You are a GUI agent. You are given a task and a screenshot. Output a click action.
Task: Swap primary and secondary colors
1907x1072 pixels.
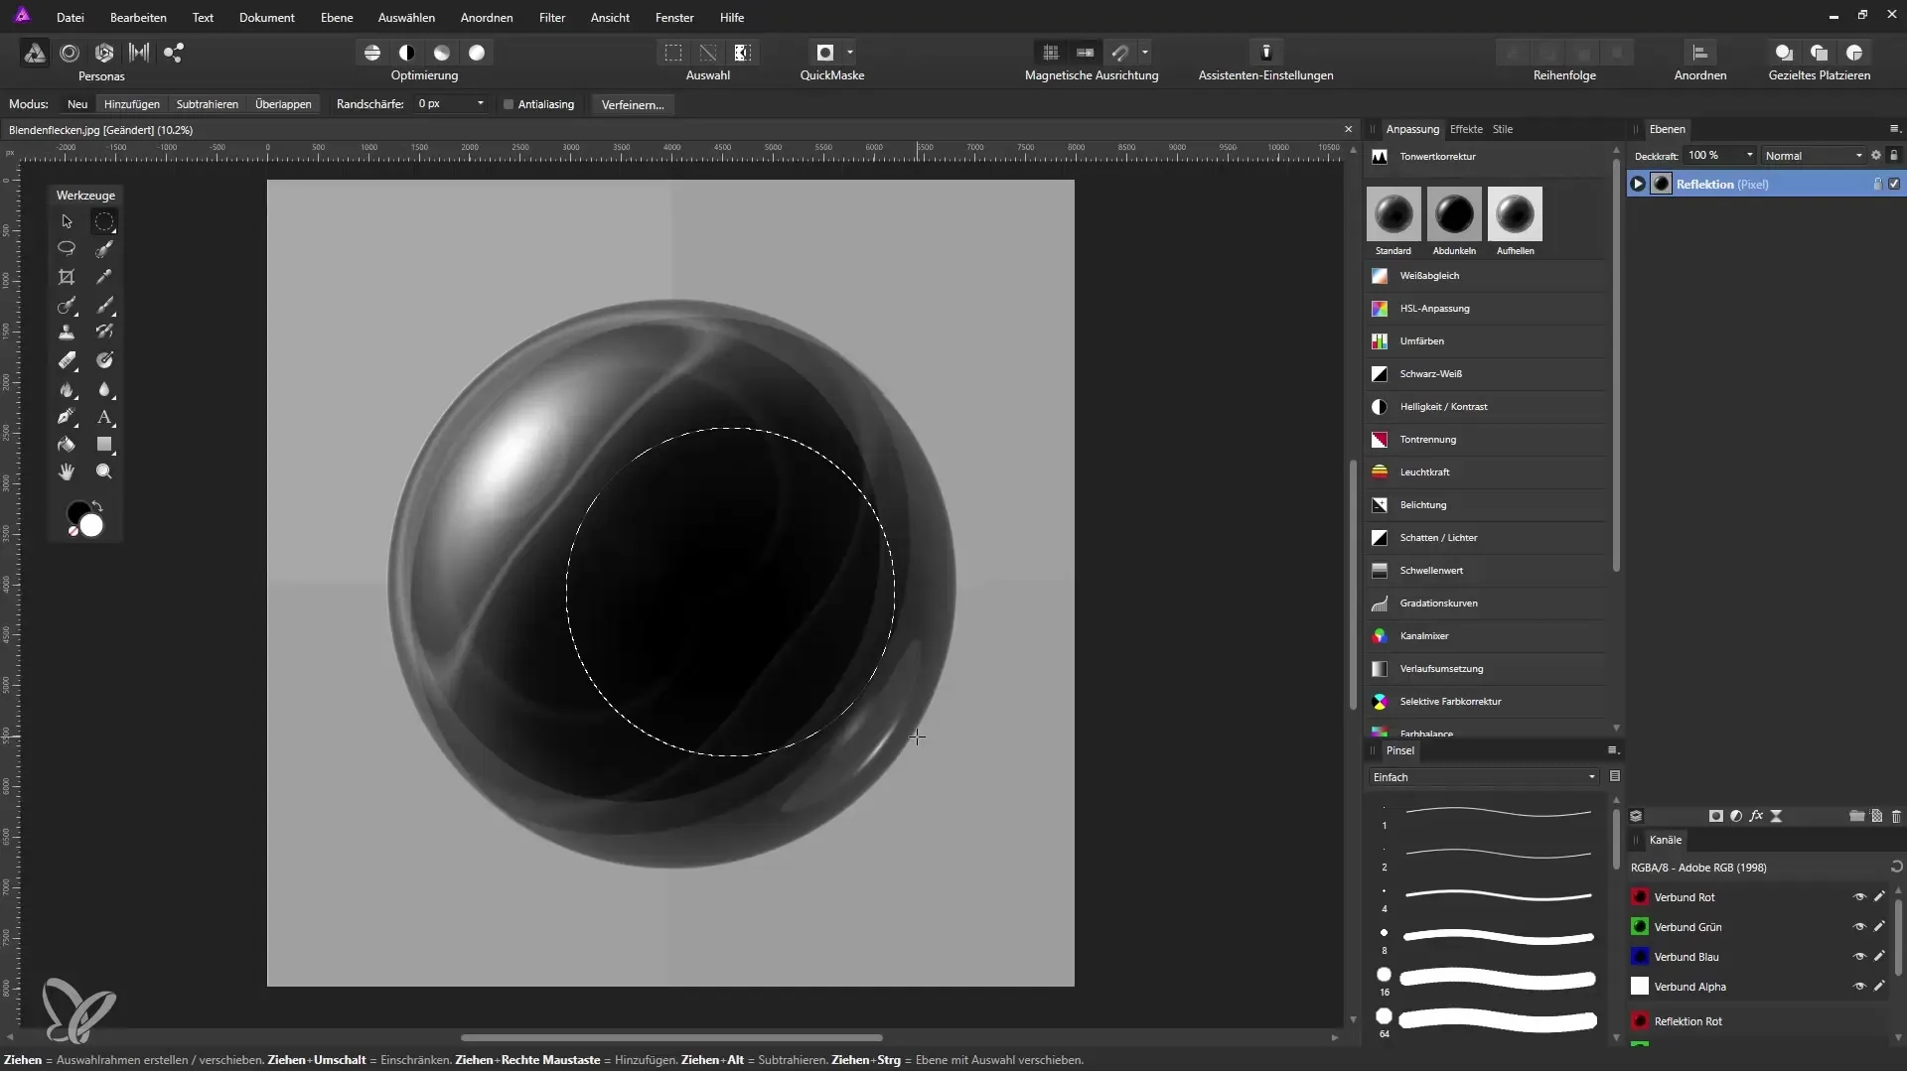(97, 506)
